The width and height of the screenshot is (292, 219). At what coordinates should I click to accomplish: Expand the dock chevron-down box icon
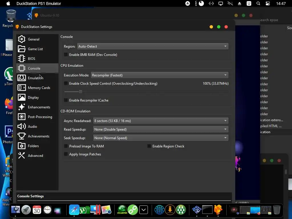(143, 210)
